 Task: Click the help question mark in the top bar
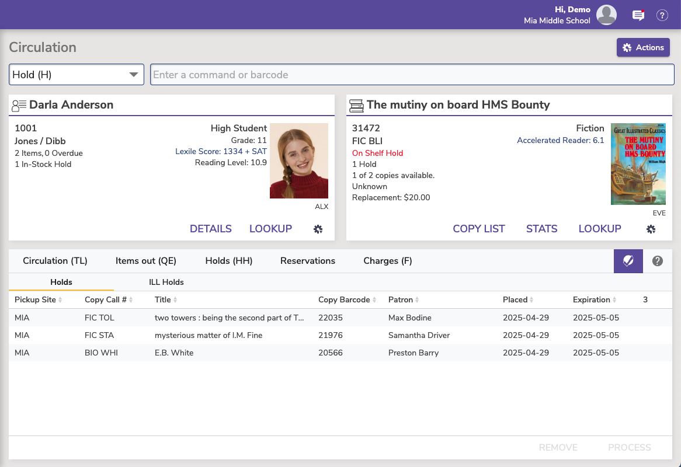tap(662, 15)
